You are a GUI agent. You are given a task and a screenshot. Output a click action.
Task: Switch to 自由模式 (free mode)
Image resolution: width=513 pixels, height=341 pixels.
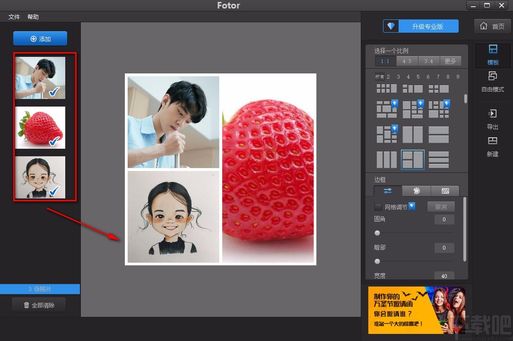(x=492, y=81)
